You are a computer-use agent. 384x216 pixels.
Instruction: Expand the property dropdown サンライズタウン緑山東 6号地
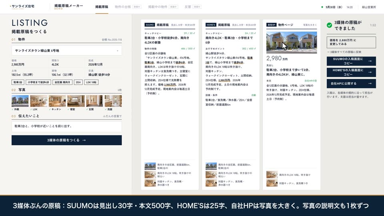pyautogui.click(x=67, y=50)
